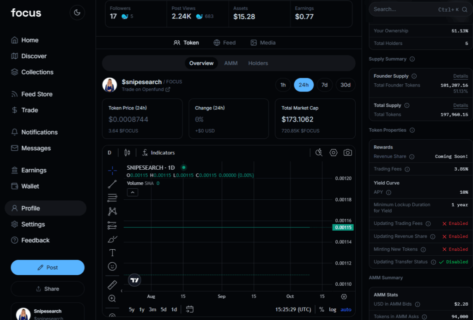Collapse the volume indicator legend

[133, 192]
